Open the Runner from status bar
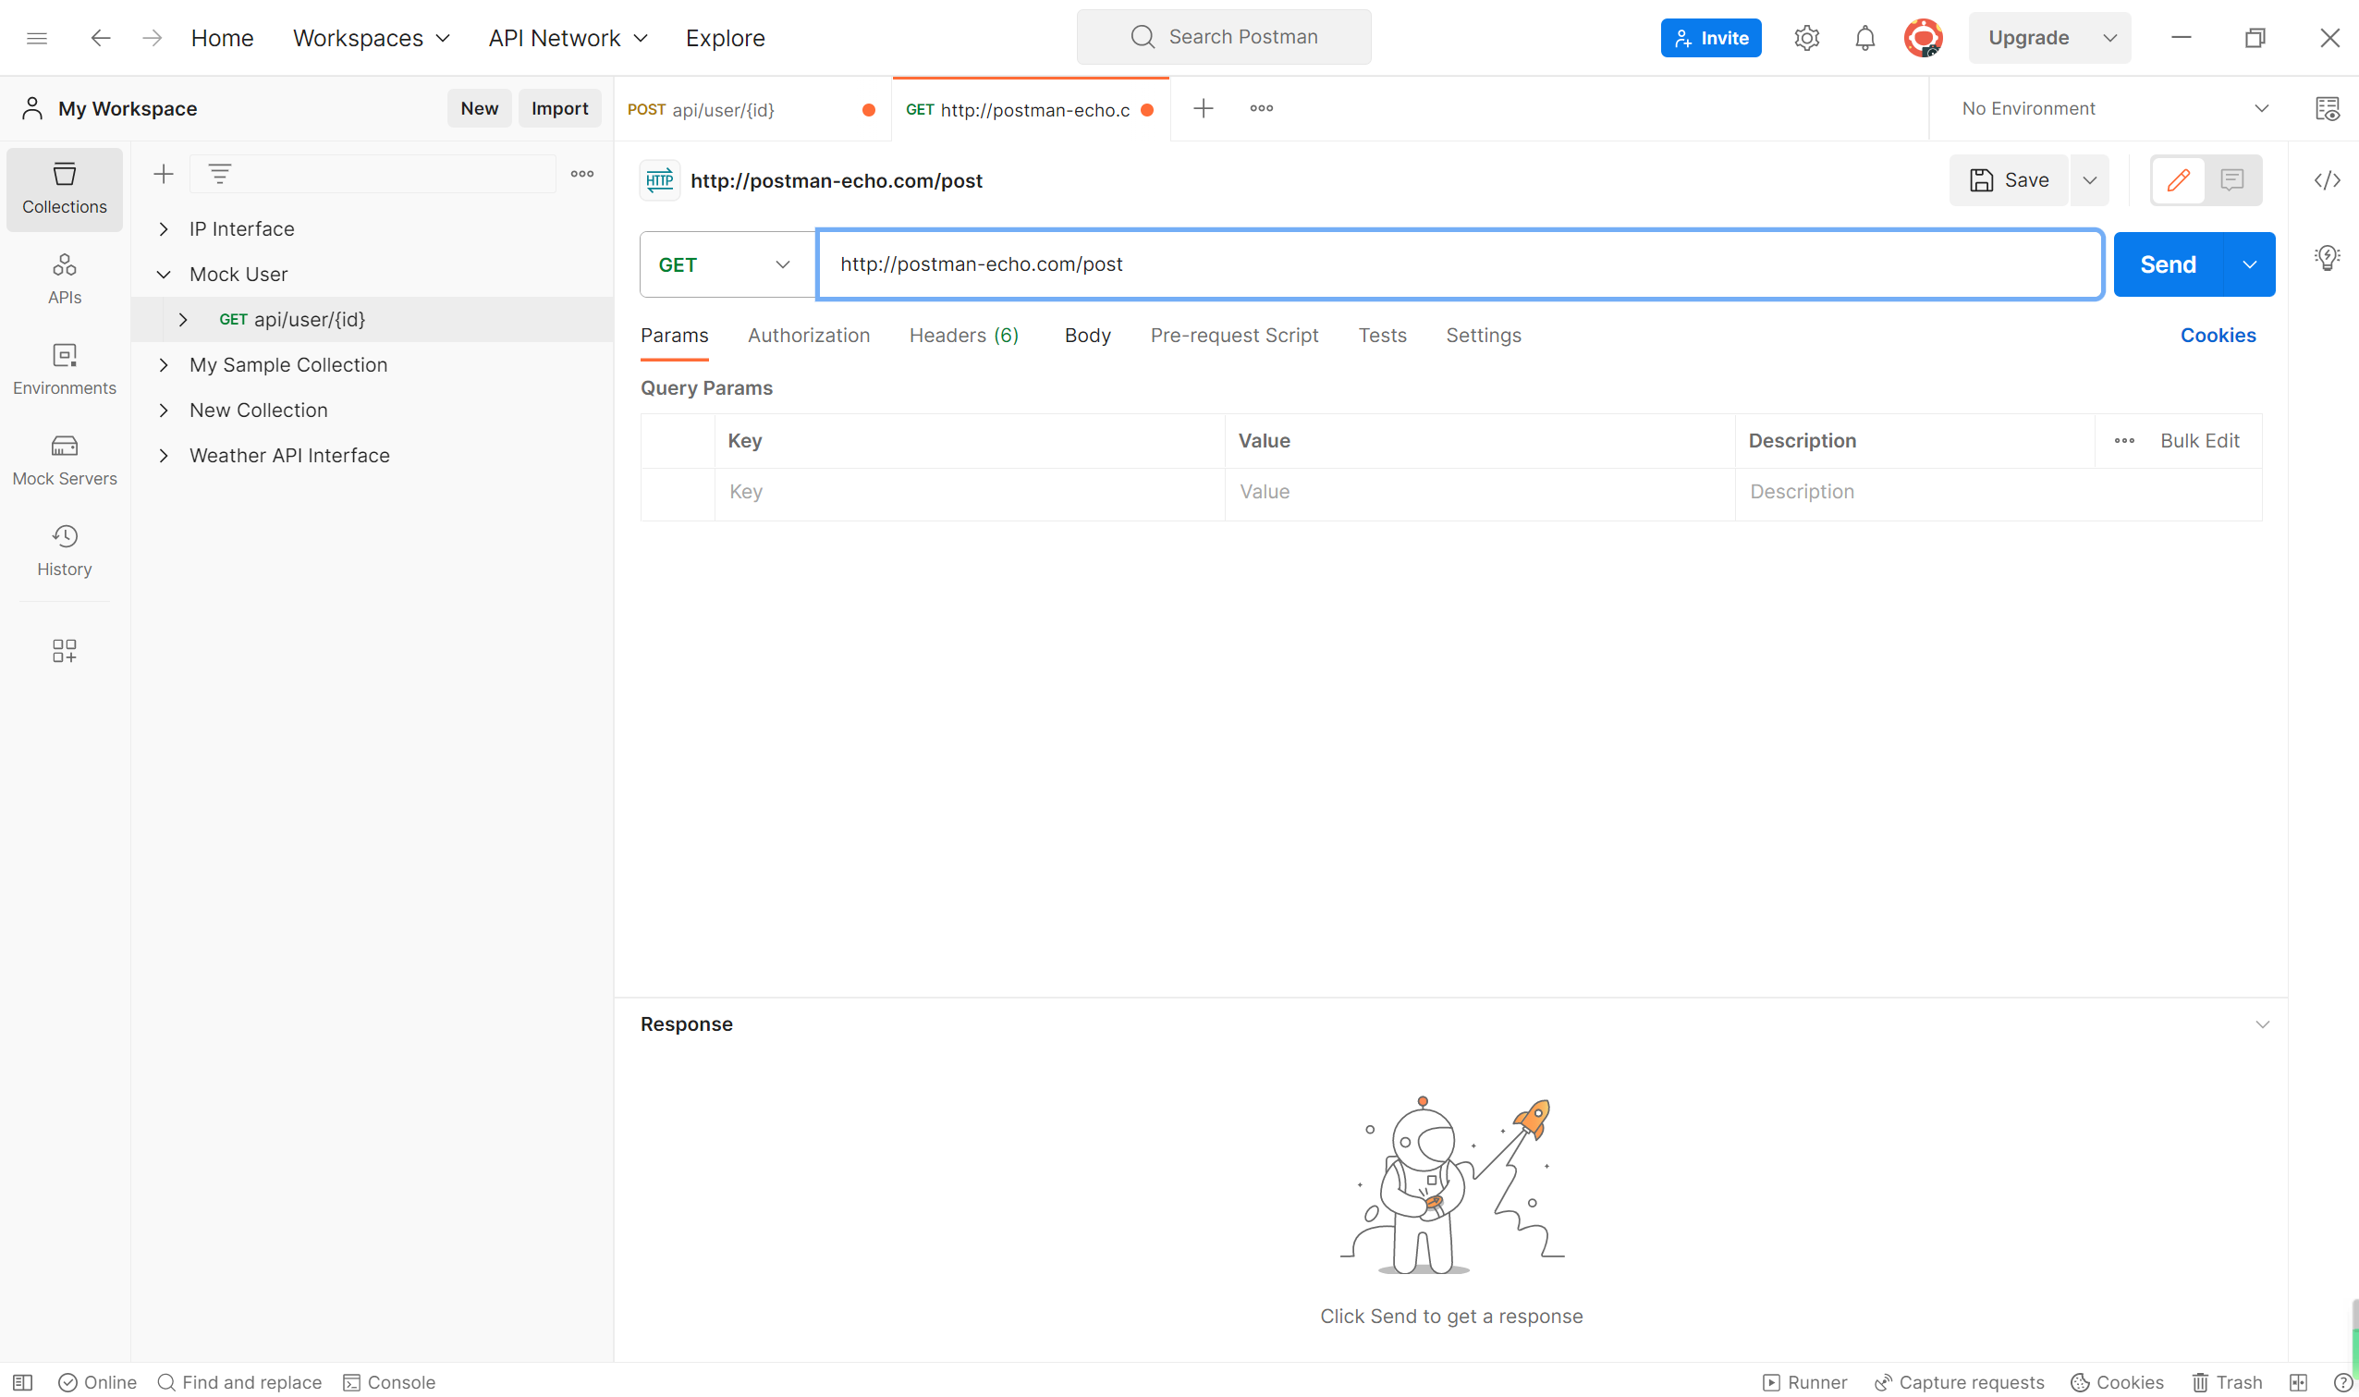The width and height of the screenshot is (2359, 1397). [x=1803, y=1381]
